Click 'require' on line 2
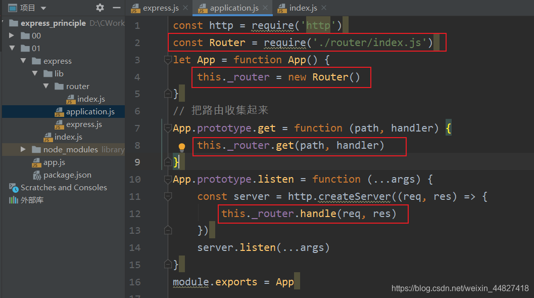 [x=285, y=42]
